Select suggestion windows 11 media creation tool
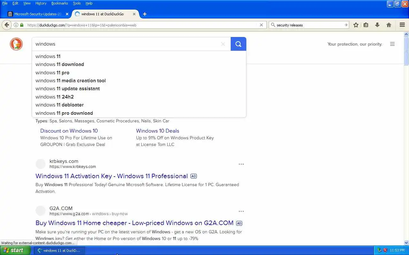The height and width of the screenshot is (255, 409). point(139,81)
